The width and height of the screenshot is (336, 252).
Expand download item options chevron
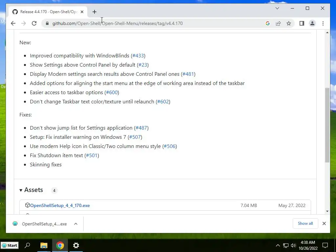coord(76,224)
